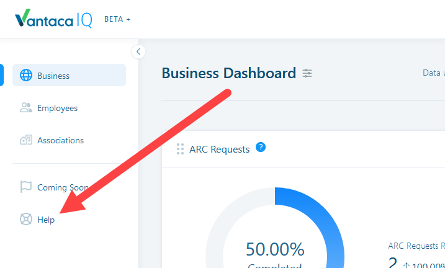Open the Business menu item
The width and height of the screenshot is (445, 268).
(x=69, y=75)
